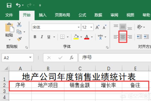Click the Format Painter brush icon

(19, 39)
